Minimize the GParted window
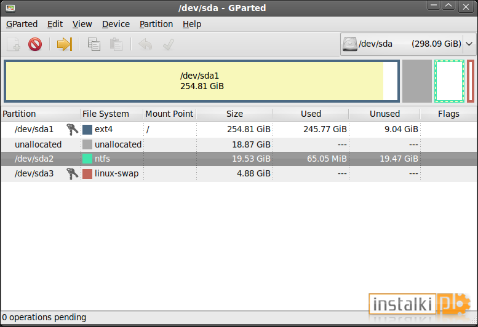 pyautogui.click(x=434, y=6)
